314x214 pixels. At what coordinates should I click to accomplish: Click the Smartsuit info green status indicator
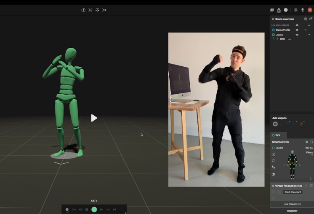tap(306, 142)
